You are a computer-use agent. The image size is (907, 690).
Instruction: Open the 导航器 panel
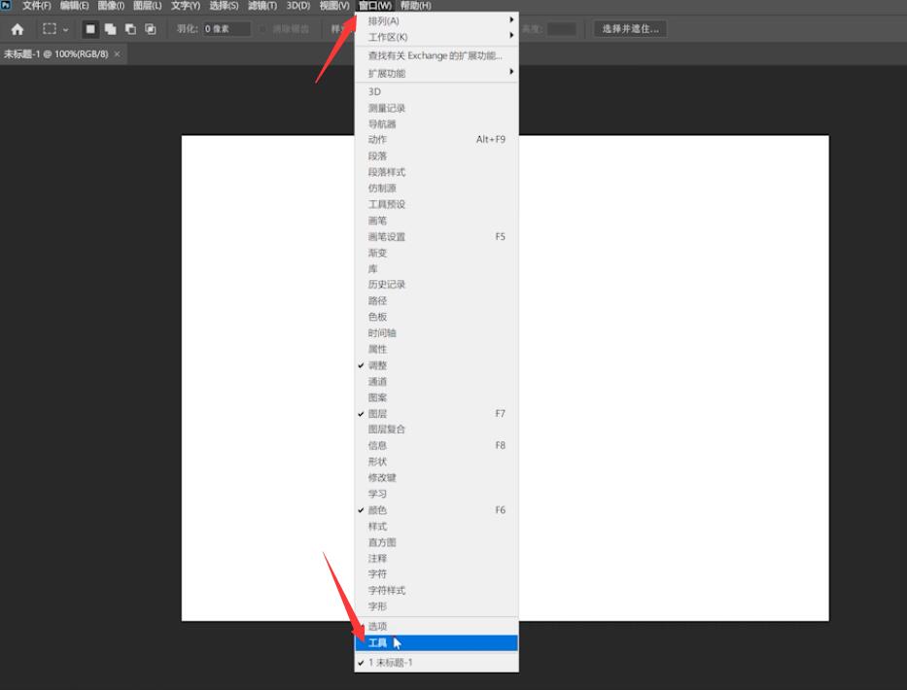point(436,124)
